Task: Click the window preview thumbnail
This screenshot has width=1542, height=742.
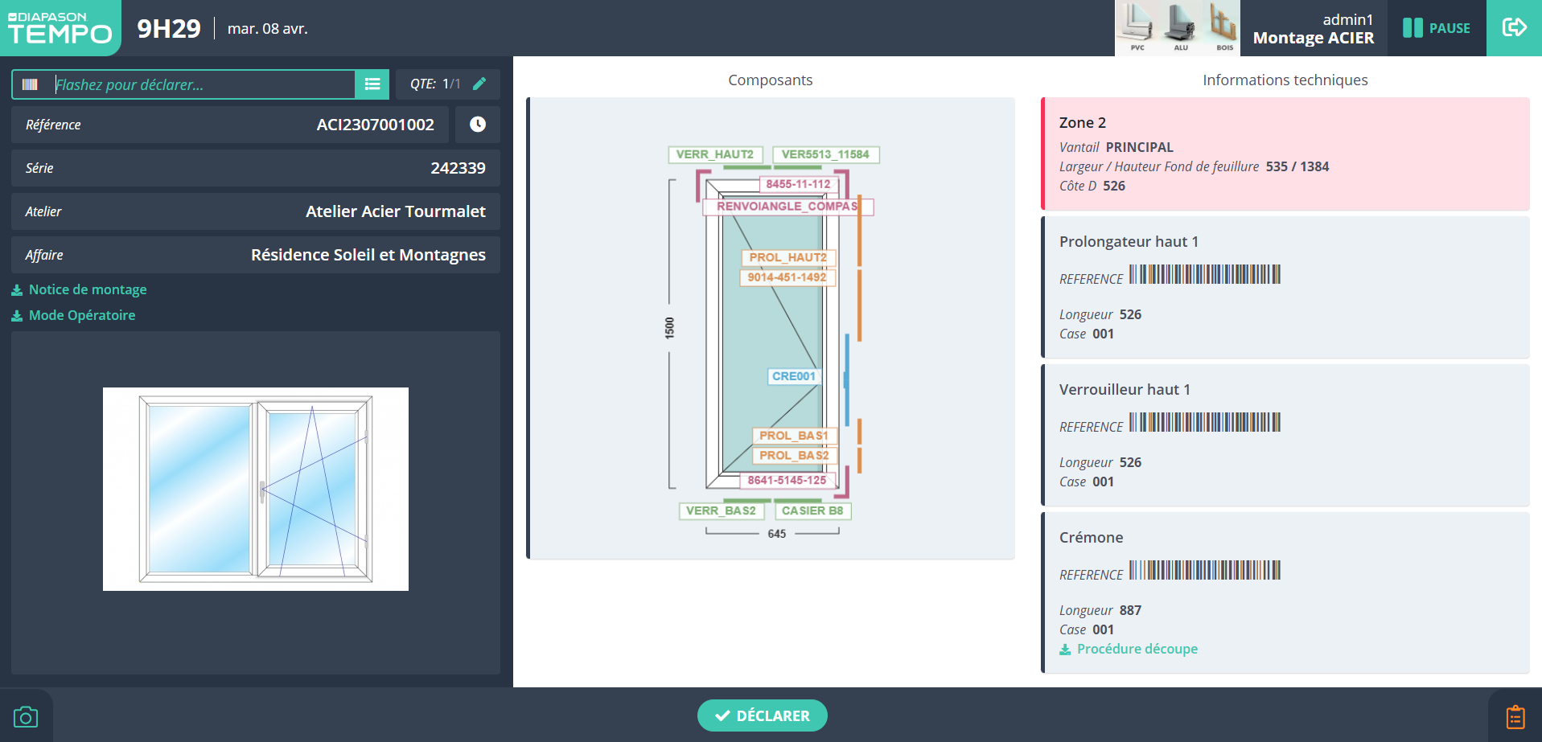Action: click(256, 489)
